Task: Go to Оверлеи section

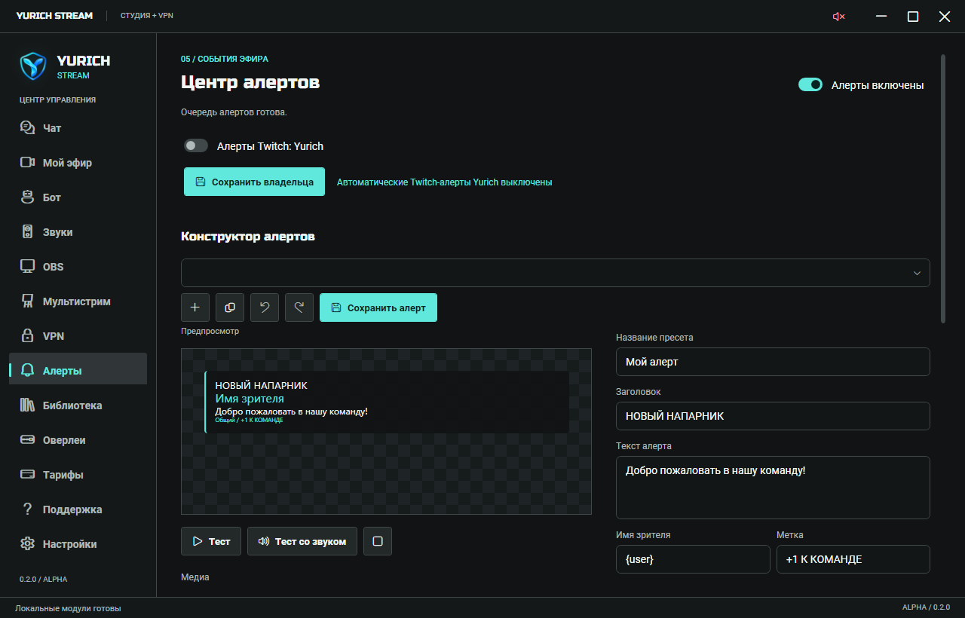Action: [x=78, y=440]
